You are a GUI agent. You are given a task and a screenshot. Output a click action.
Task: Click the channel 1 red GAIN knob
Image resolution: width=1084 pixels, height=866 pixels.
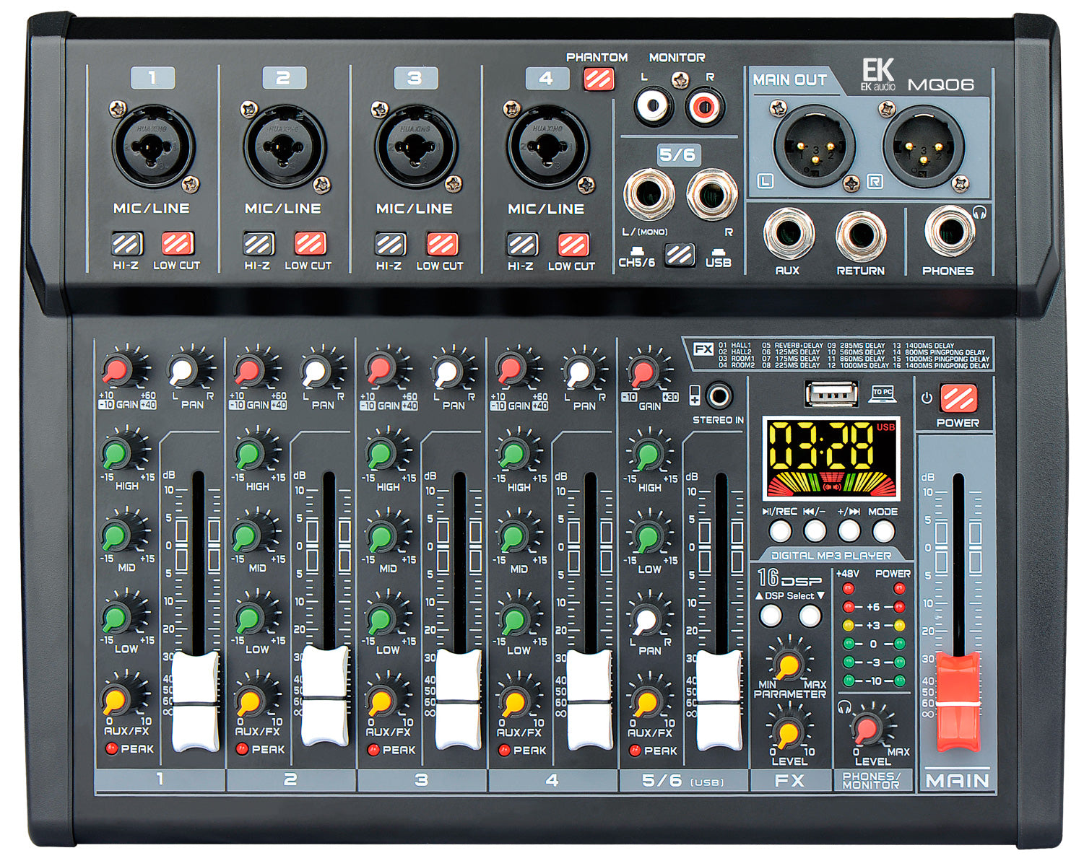tap(116, 371)
